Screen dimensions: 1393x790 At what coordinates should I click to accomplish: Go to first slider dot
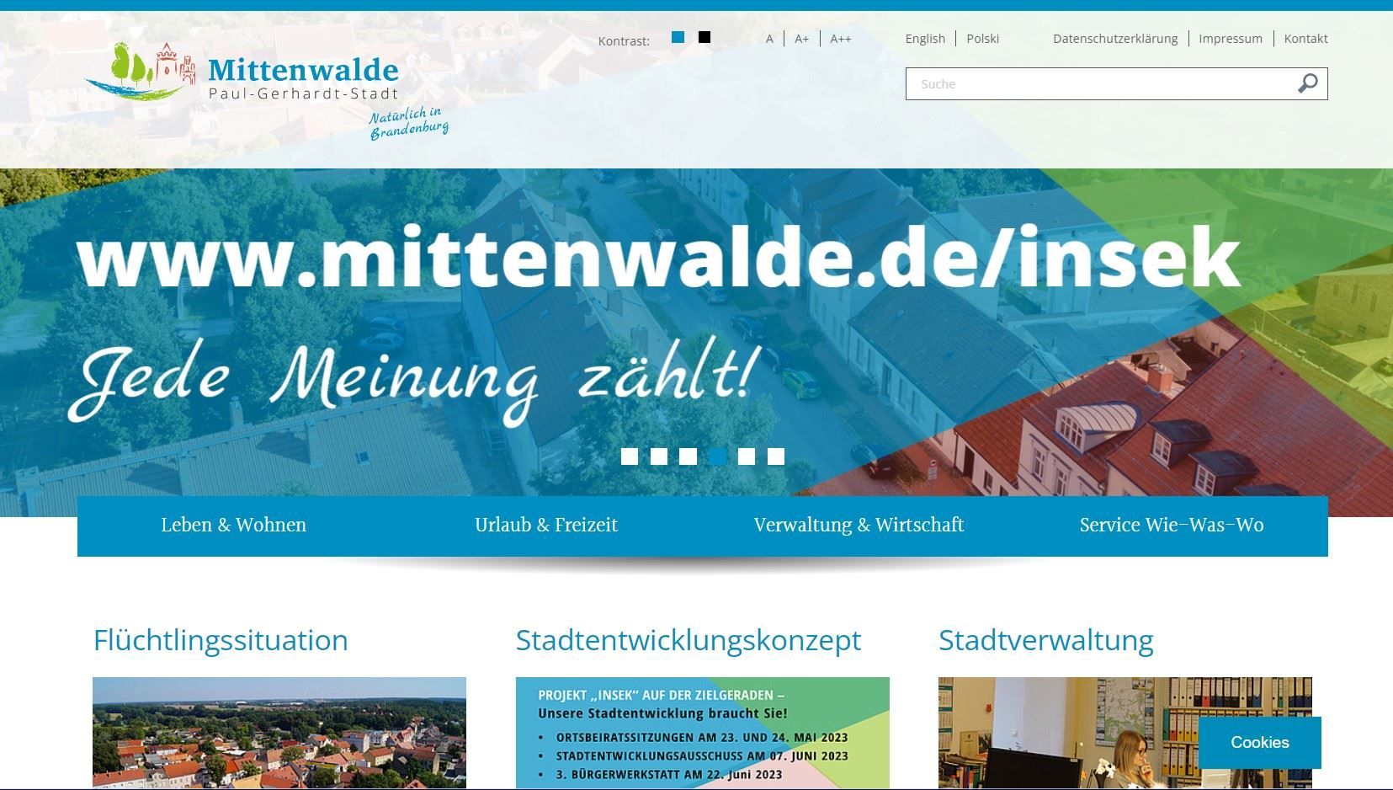pyautogui.click(x=630, y=456)
